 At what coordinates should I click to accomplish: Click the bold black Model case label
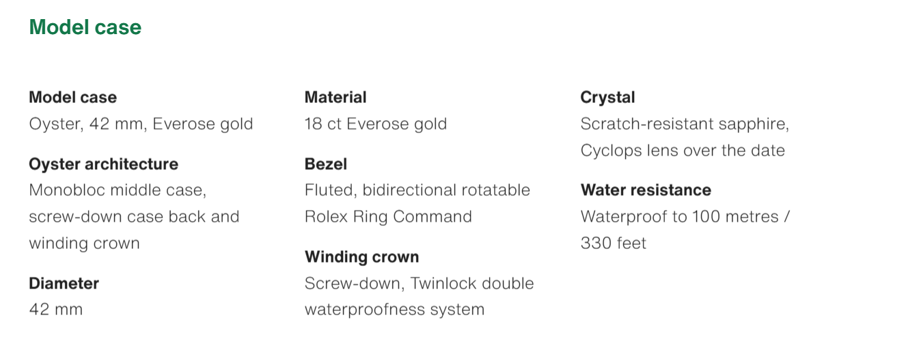tap(72, 98)
